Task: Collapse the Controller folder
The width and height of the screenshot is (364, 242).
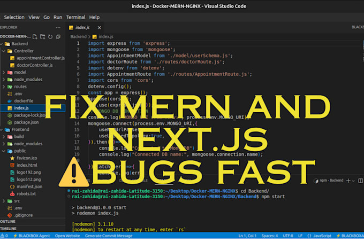Action: (4, 51)
